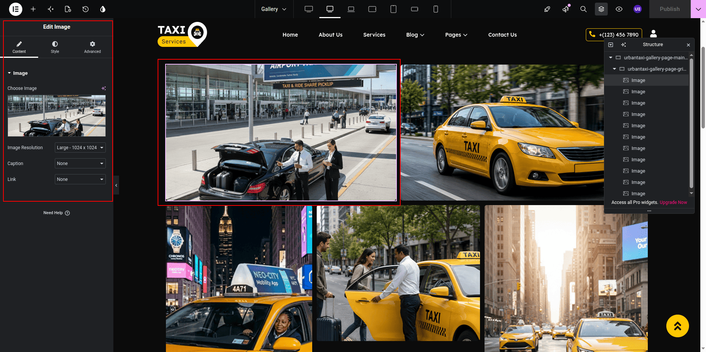
Task: Click the scroll-to-top yellow button
Action: (x=677, y=326)
